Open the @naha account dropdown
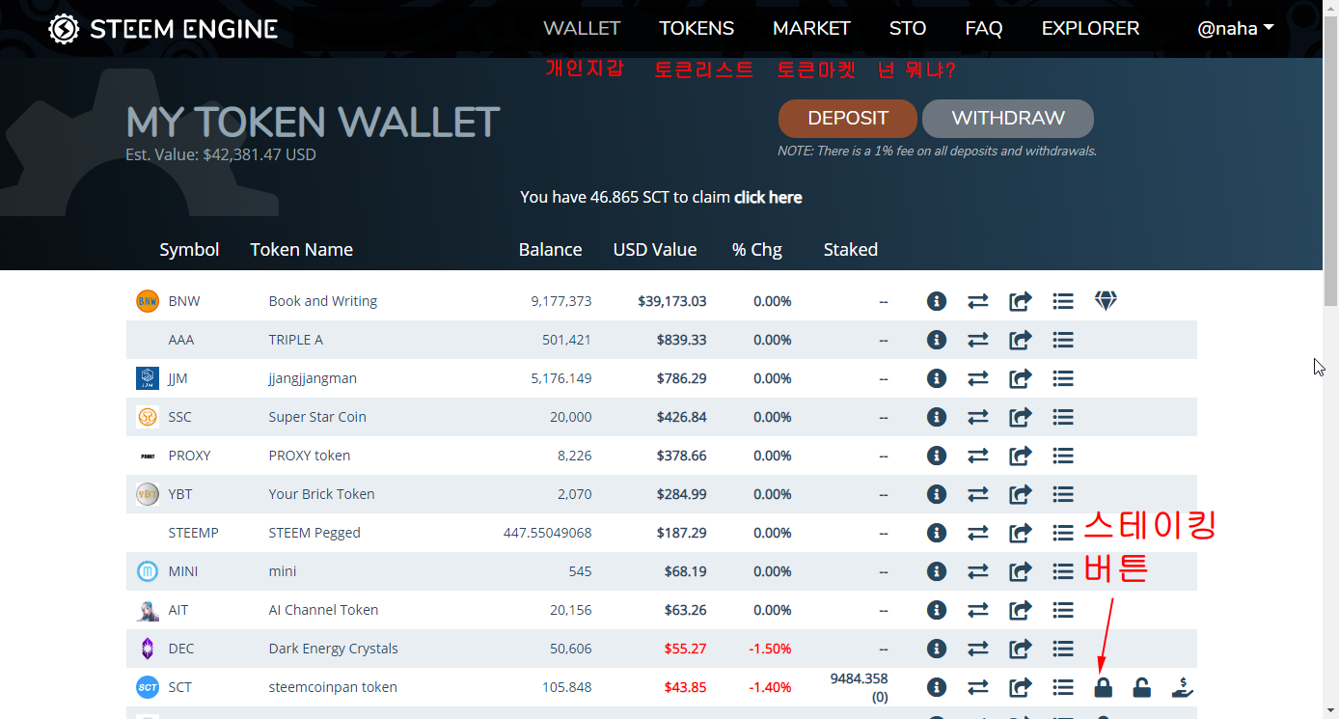 (x=1235, y=29)
